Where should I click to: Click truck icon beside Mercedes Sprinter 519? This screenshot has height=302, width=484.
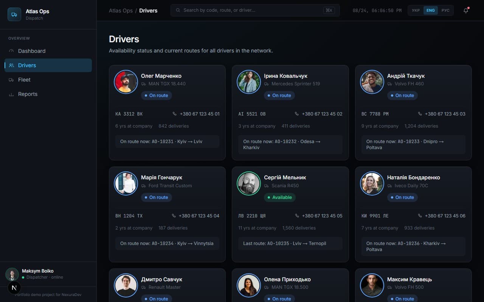coord(267,84)
